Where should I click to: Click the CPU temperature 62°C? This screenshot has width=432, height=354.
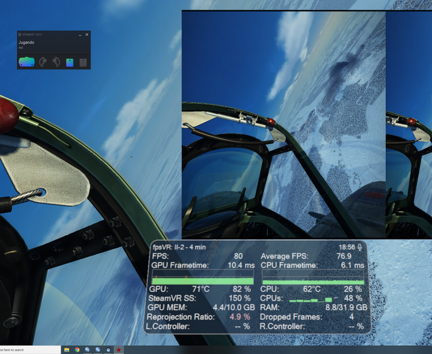coord(312,289)
